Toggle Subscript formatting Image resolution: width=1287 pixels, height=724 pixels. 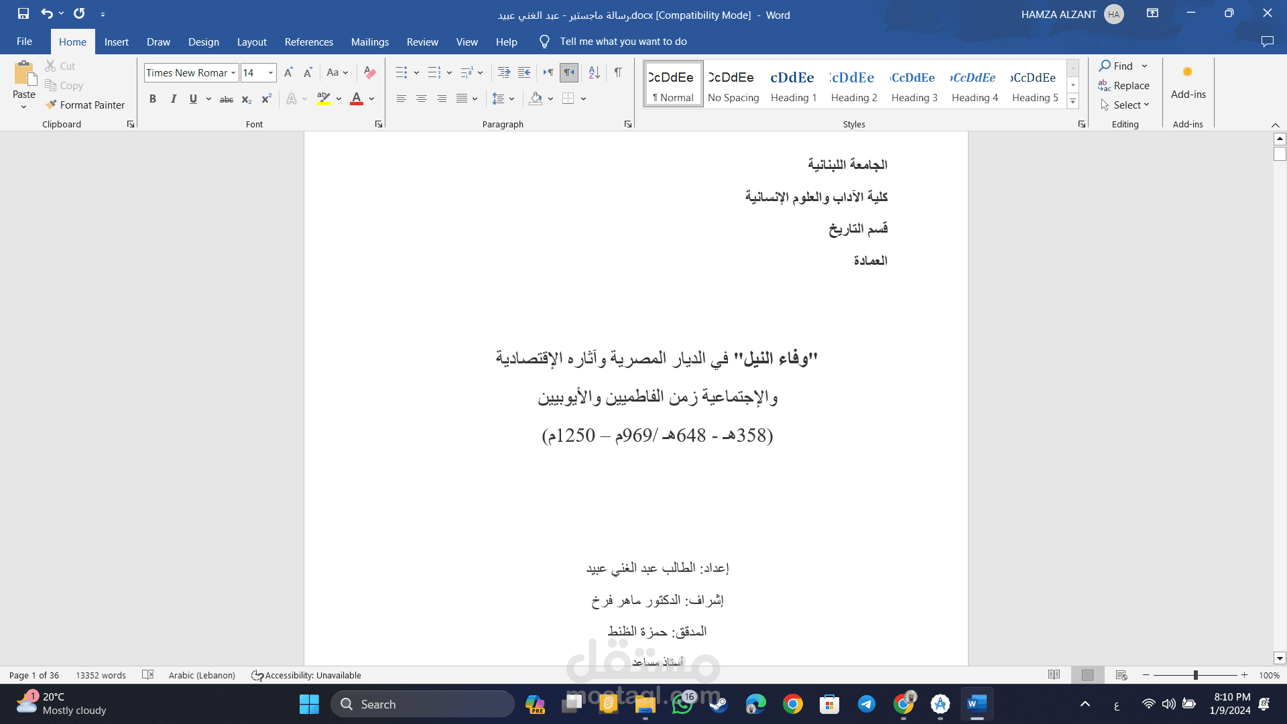tap(247, 99)
